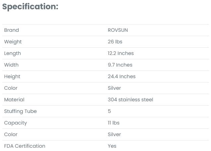This screenshot has width=211, height=151.
Task: Click the Color label above Material
Action: pos(11,88)
